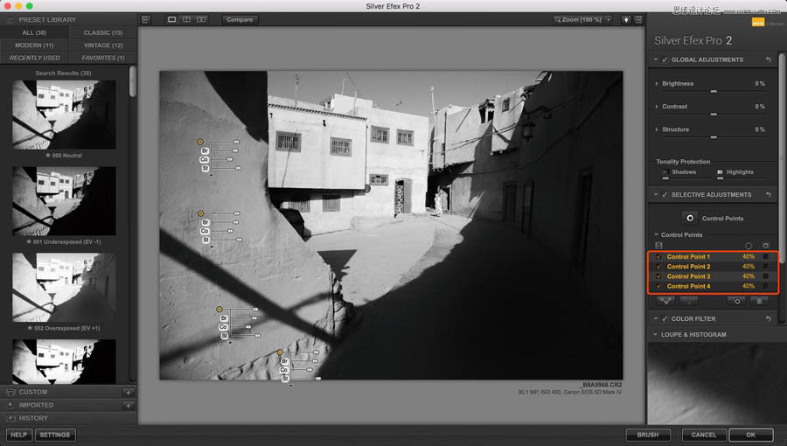The width and height of the screenshot is (787, 446).
Task: Duplicate the control point with circle icon
Action: pos(737,301)
